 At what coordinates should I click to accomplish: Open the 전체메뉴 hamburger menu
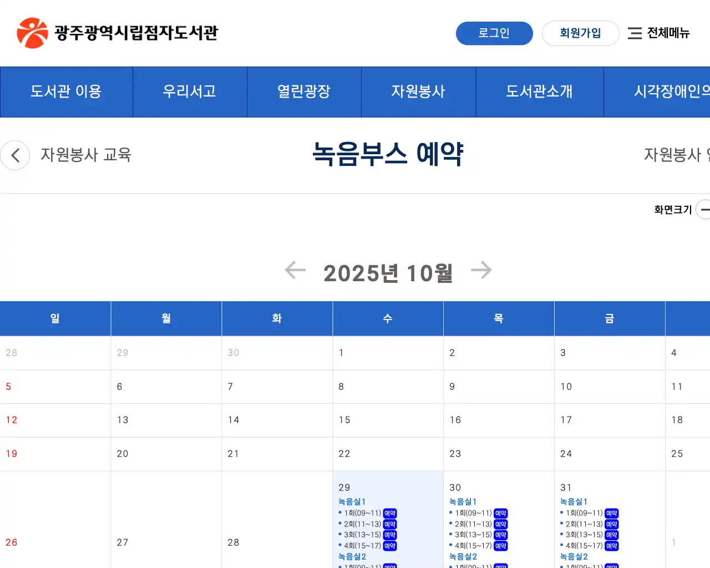pyautogui.click(x=658, y=33)
